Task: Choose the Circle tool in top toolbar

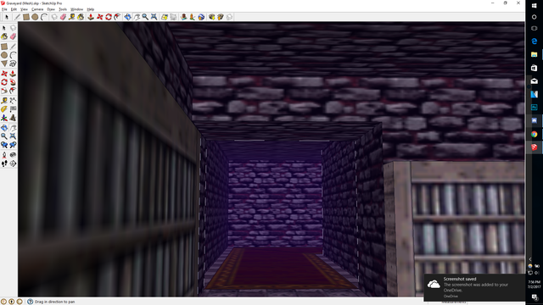Action: 35,17
